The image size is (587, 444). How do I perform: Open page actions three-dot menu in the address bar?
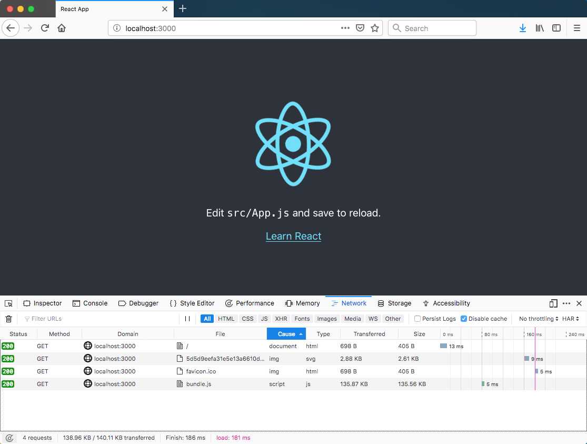pyautogui.click(x=345, y=28)
